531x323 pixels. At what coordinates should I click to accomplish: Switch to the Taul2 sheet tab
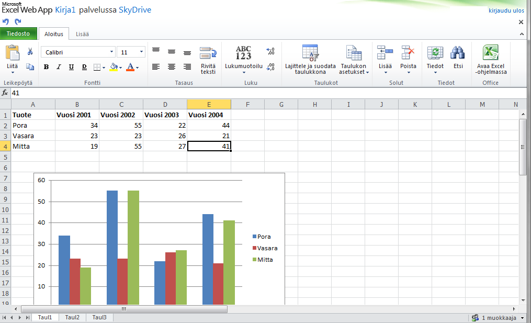72,317
